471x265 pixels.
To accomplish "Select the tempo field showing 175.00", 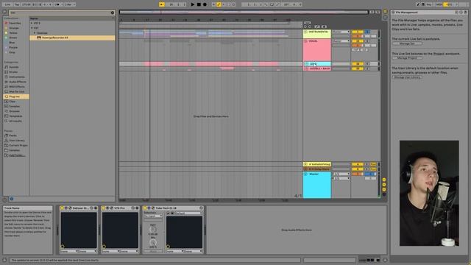I will (x=26, y=4).
